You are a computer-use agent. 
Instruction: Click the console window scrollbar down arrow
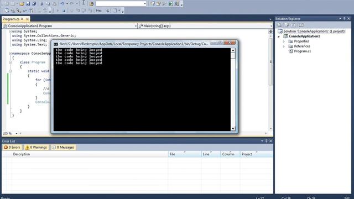tap(233, 129)
